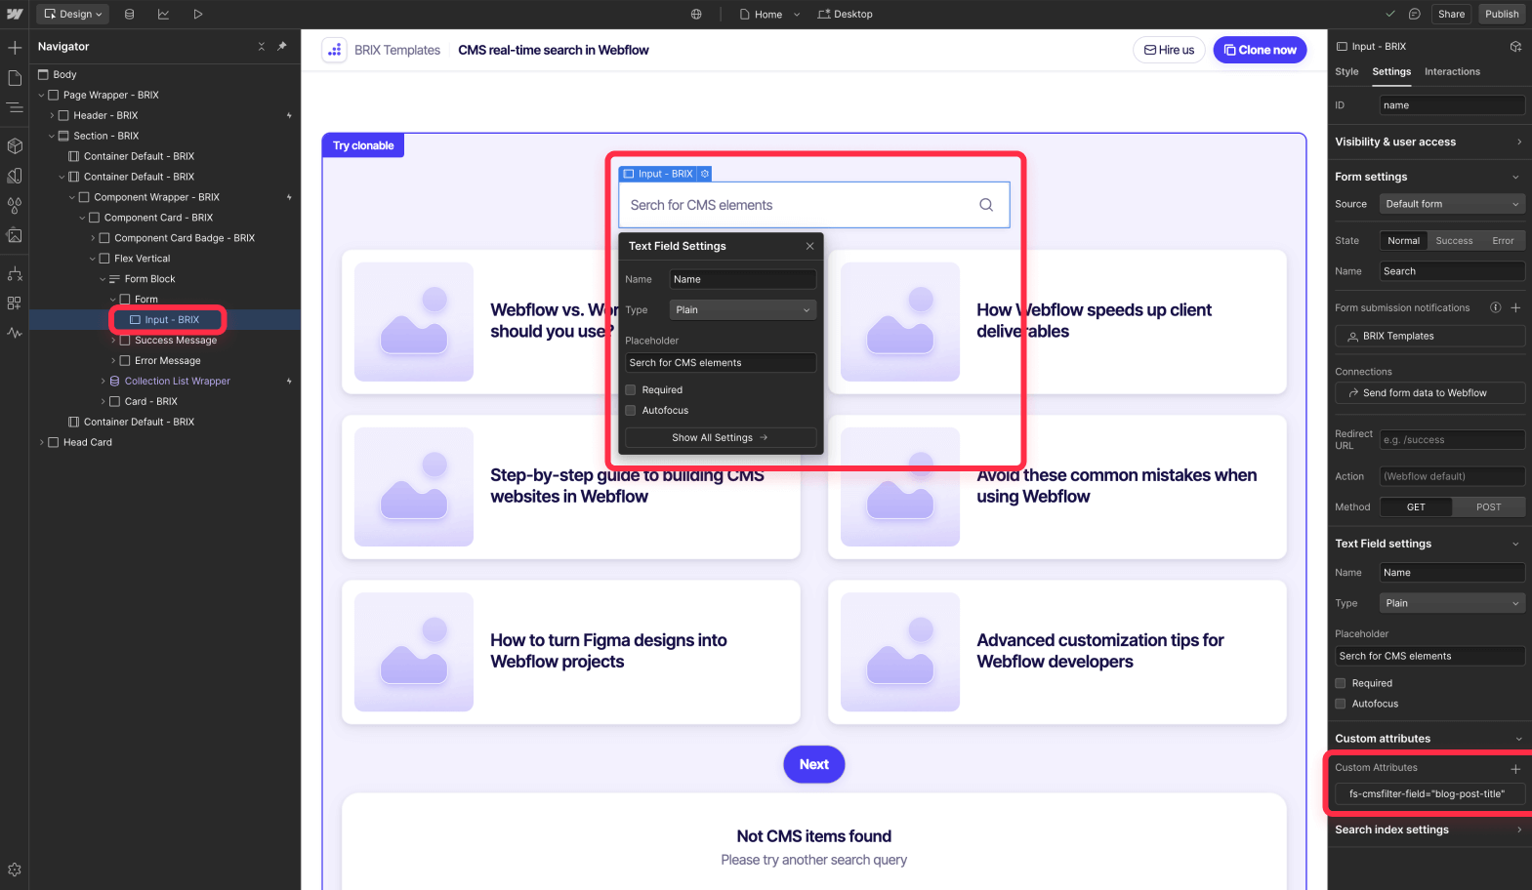This screenshot has width=1532, height=890.
Task: Click the Share button
Action: pos(1451,14)
